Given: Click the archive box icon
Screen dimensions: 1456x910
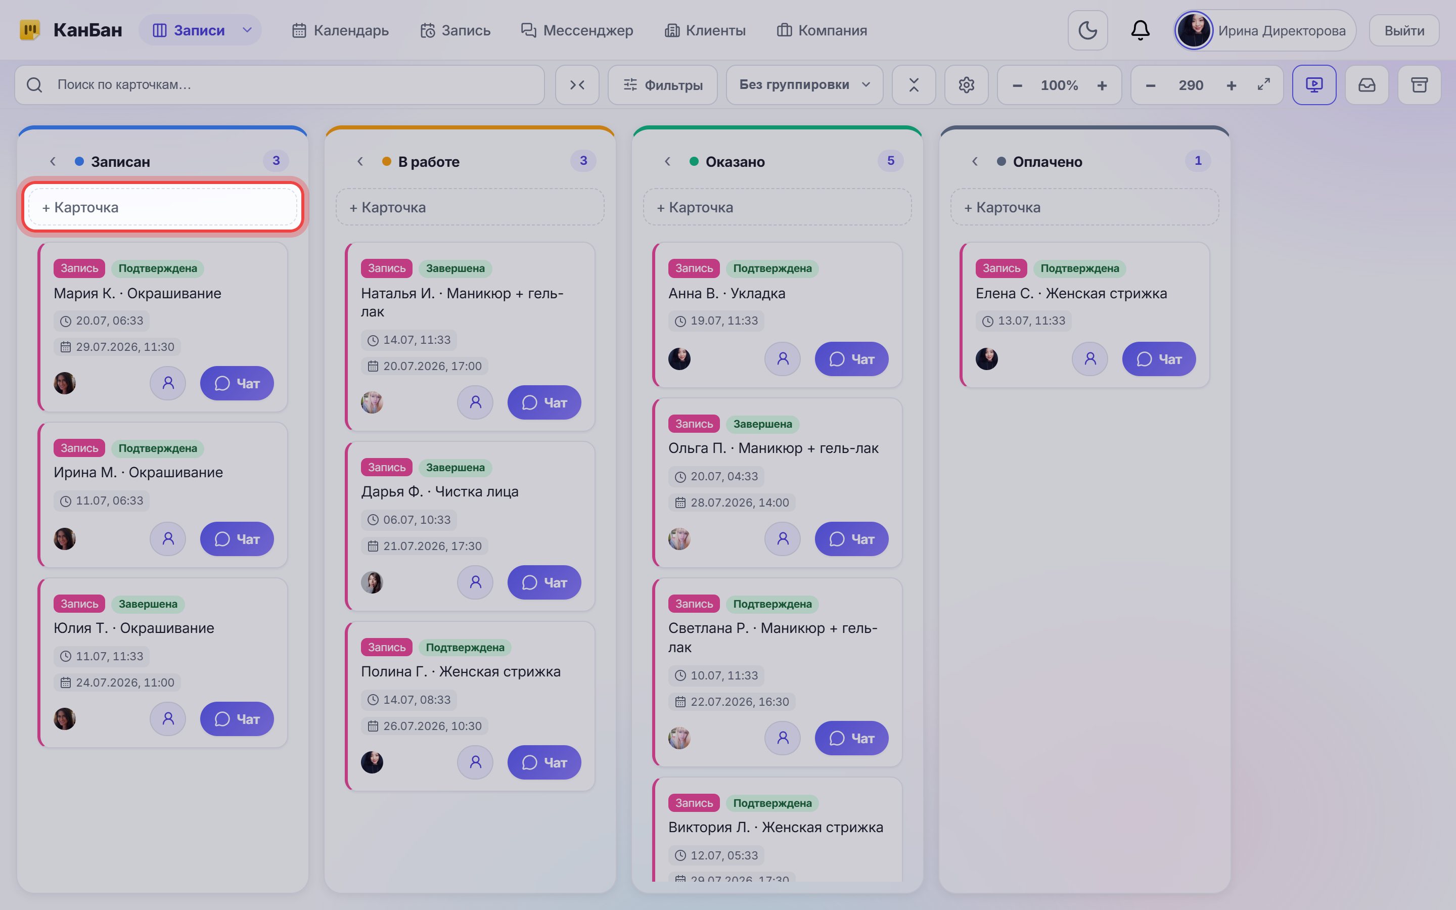Looking at the screenshot, I should (1419, 85).
